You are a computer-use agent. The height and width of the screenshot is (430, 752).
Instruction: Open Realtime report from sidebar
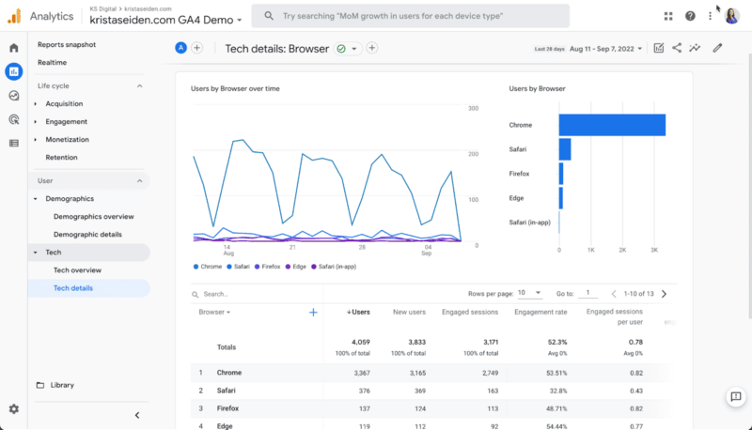(53, 62)
